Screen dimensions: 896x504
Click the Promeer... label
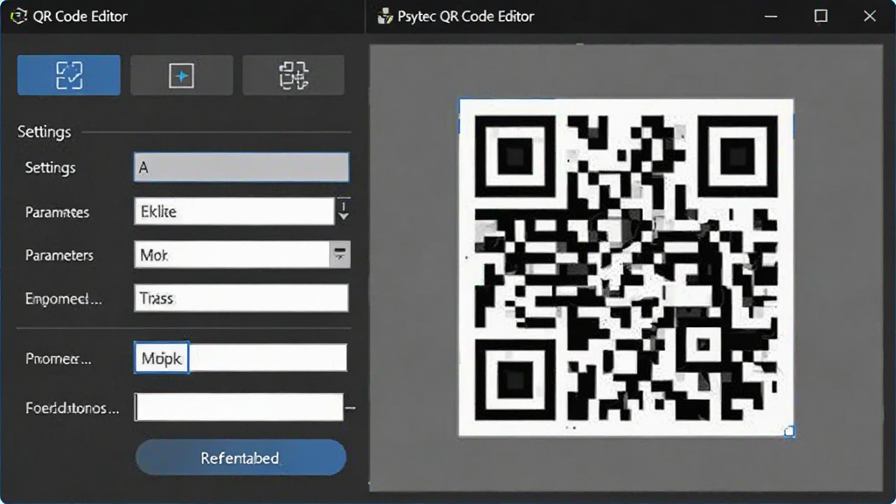pyautogui.click(x=58, y=358)
